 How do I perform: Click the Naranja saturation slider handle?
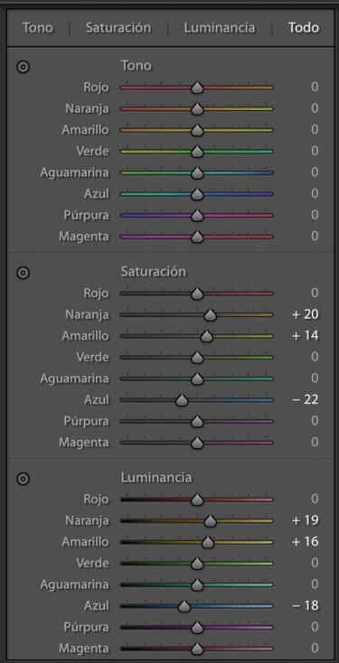point(211,315)
